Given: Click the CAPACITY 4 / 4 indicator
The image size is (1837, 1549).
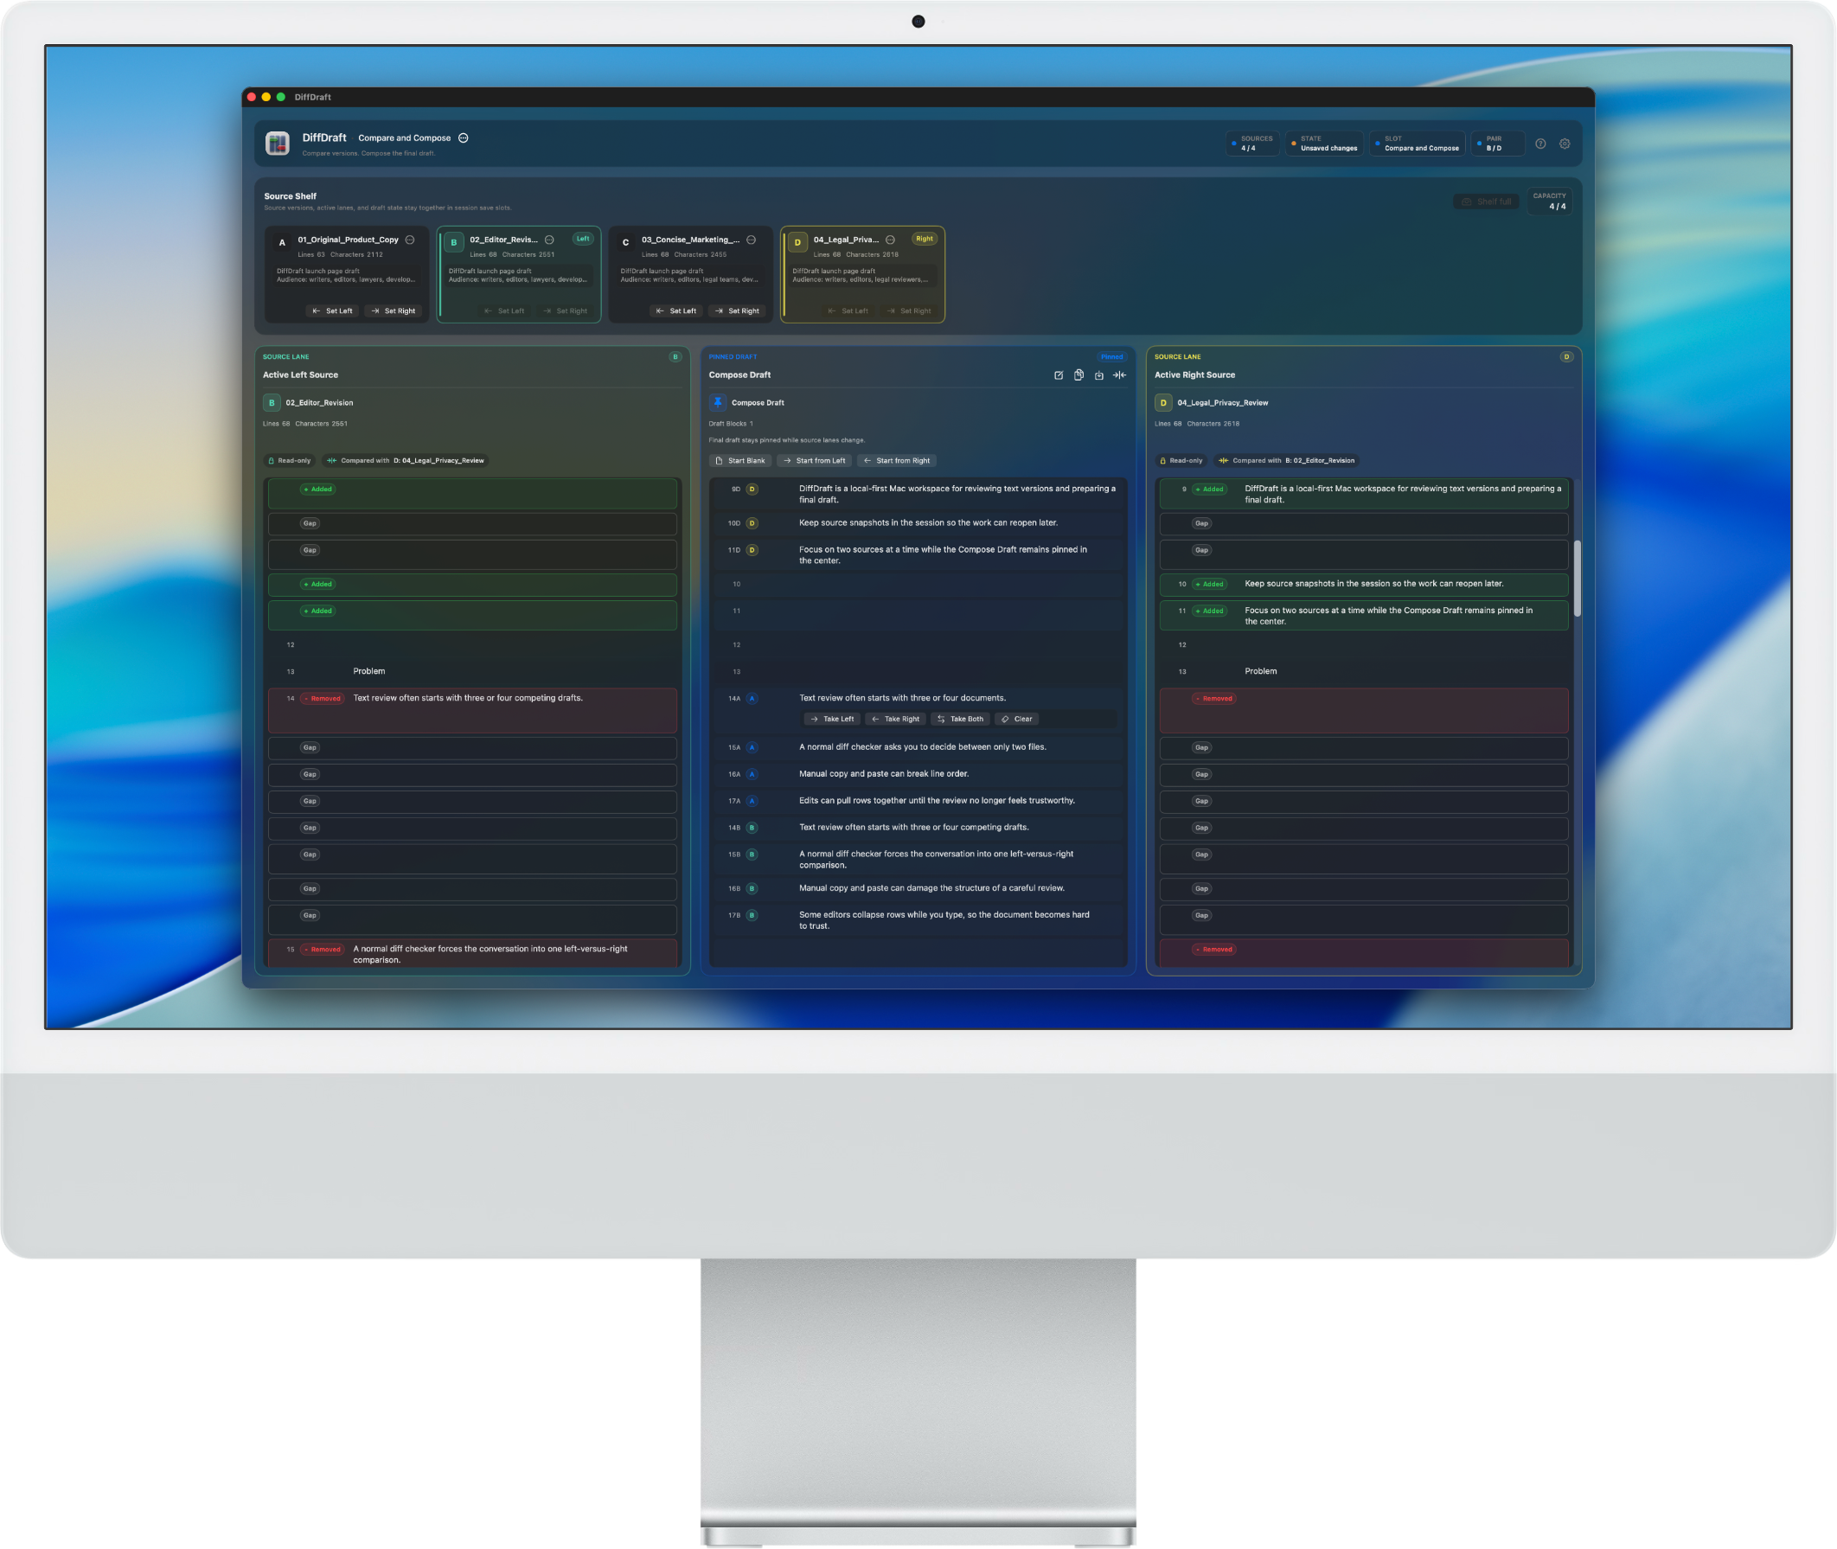Looking at the screenshot, I should click(x=1550, y=202).
